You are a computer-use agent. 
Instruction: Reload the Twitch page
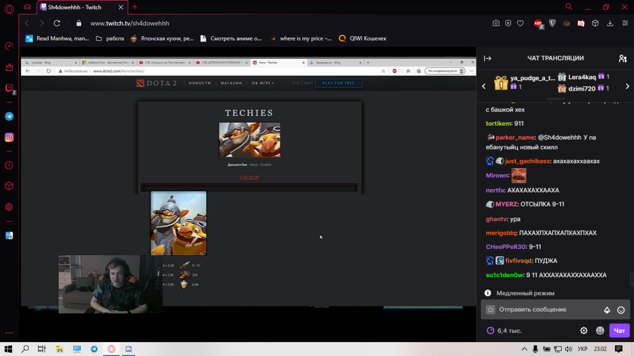pos(56,23)
